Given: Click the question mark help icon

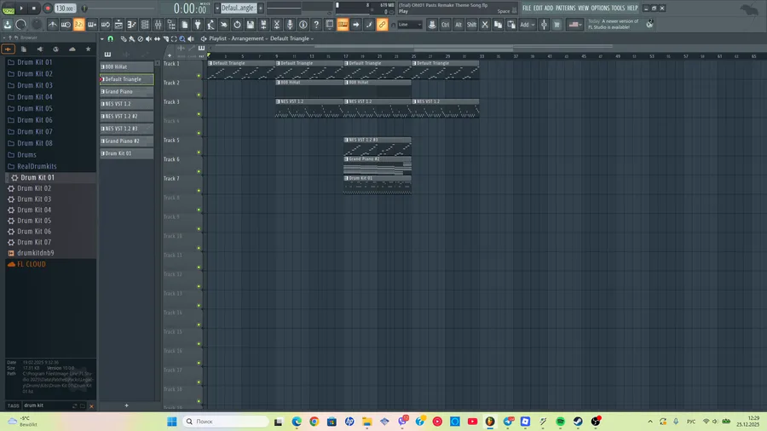Looking at the screenshot, I should [x=316, y=25].
